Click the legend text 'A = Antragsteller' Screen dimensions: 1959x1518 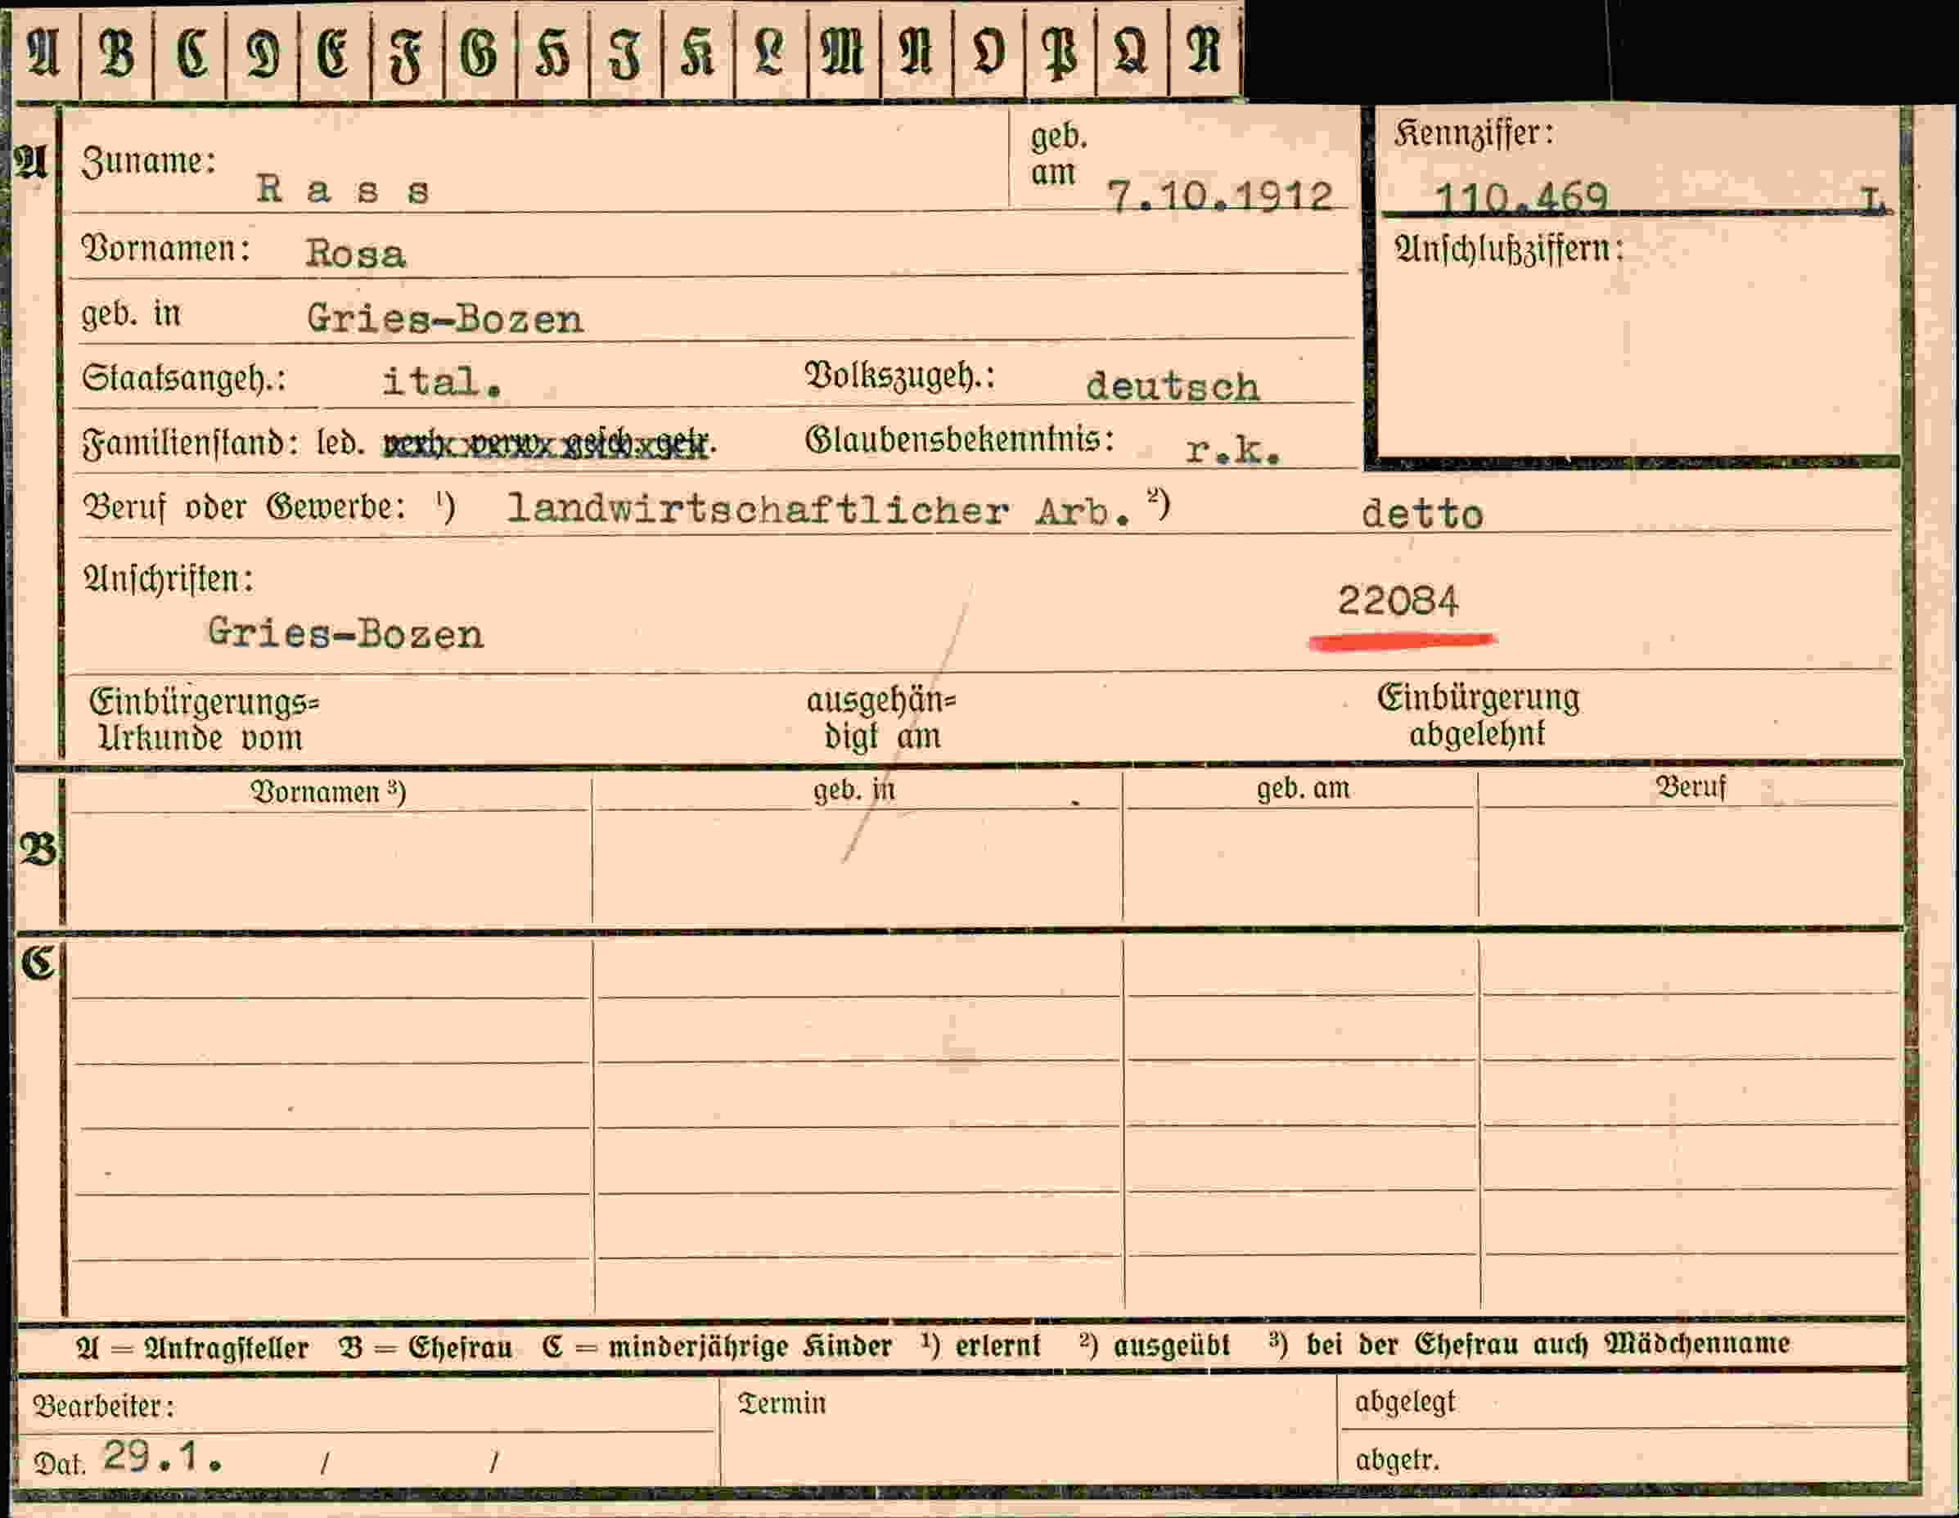(x=192, y=1348)
